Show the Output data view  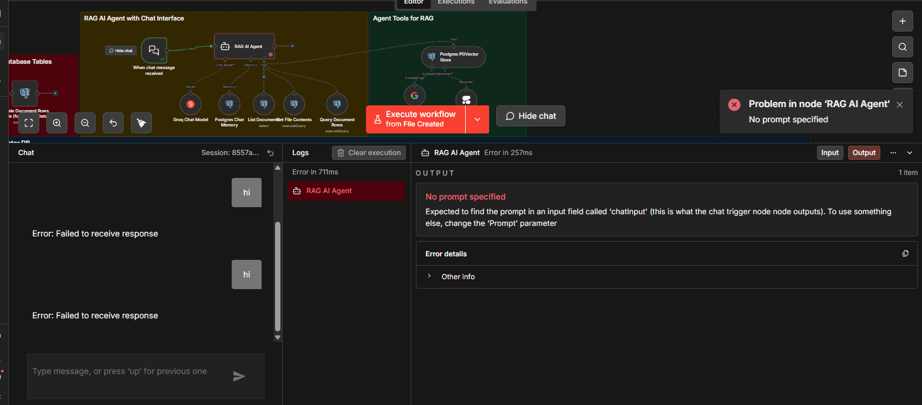coord(864,153)
